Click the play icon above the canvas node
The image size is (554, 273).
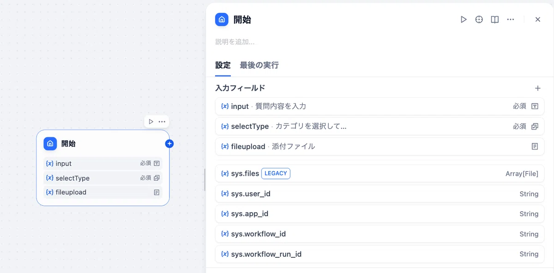tap(151, 122)
